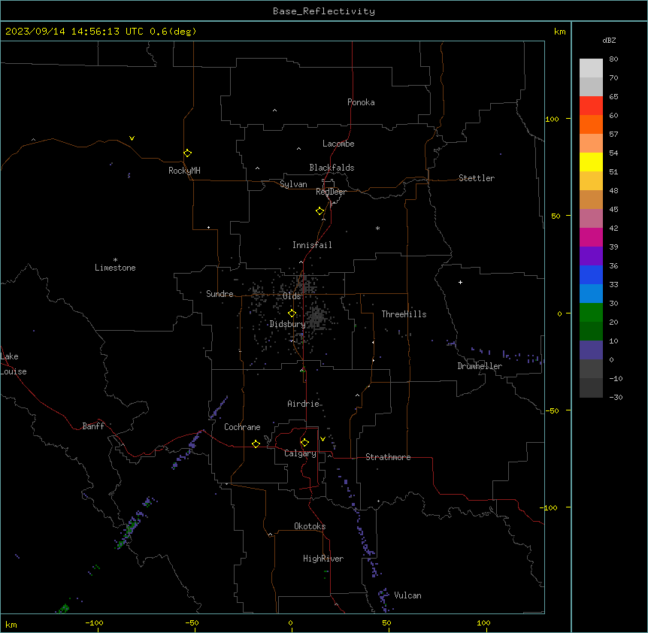The image size is (648, 633).
Task: Click the Base_Reflectivity title text
Action: [x=324, y=11]
